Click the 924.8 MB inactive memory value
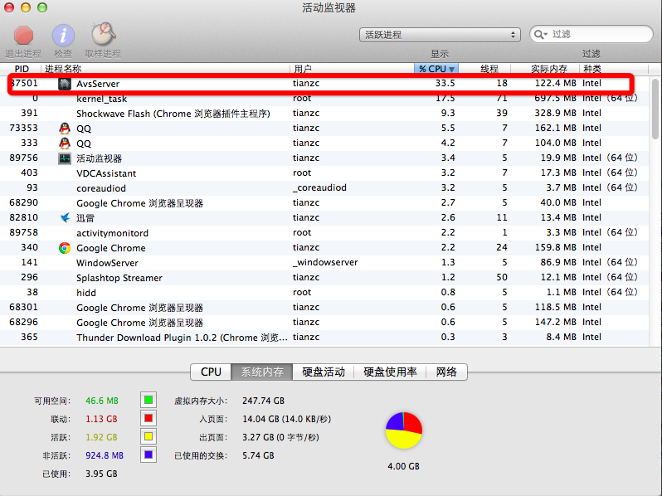The image size is (662, 496). 105,455
